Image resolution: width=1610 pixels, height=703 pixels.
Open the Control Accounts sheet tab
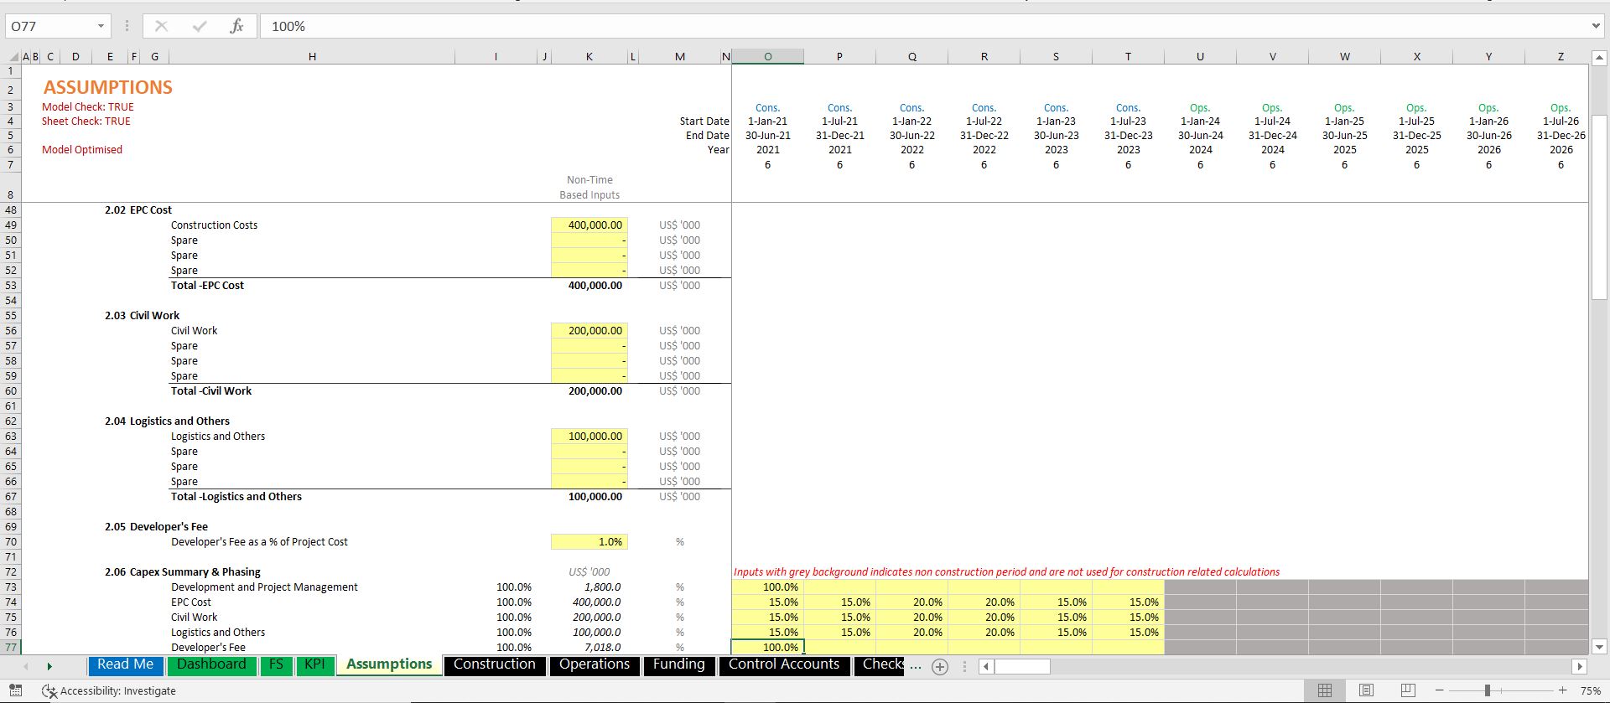click(x=784, y=664)
